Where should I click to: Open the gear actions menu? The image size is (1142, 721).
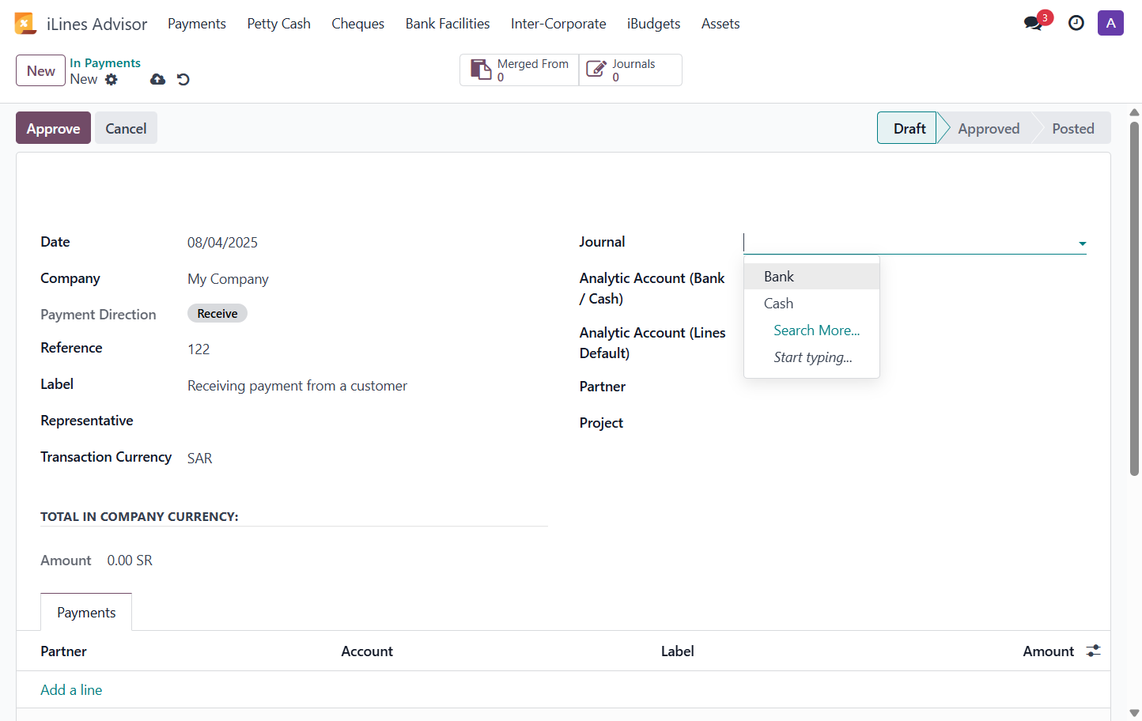coord(112,79)
